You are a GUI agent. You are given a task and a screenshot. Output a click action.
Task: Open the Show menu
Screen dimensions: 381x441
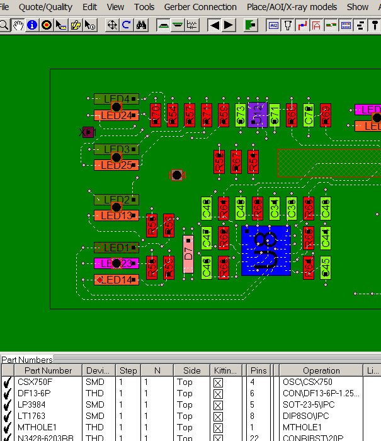click(x=357, y=7)
